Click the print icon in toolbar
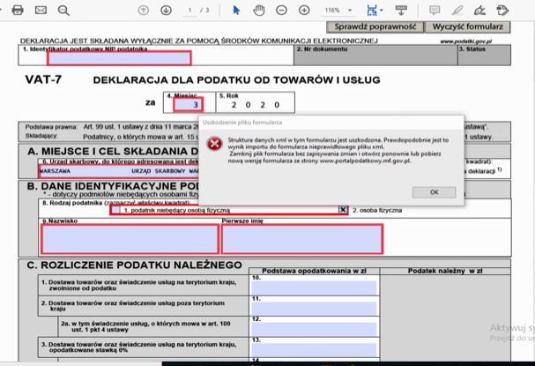 pos(19,11)
